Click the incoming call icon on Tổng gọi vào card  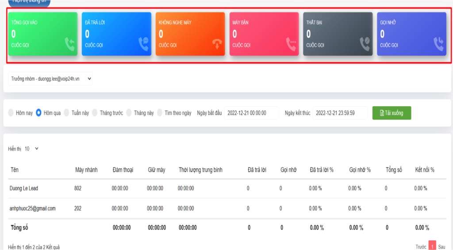[x=69, y=43]
